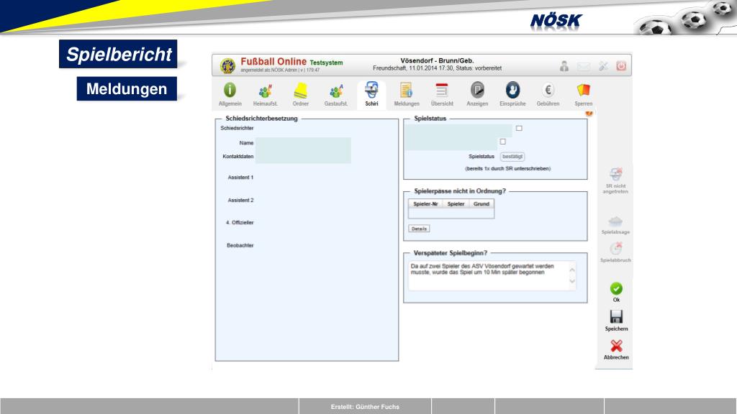Viewport: 737px width, 414px height.
Task: Open the Allgemein tab
Action: pos(230,94)
